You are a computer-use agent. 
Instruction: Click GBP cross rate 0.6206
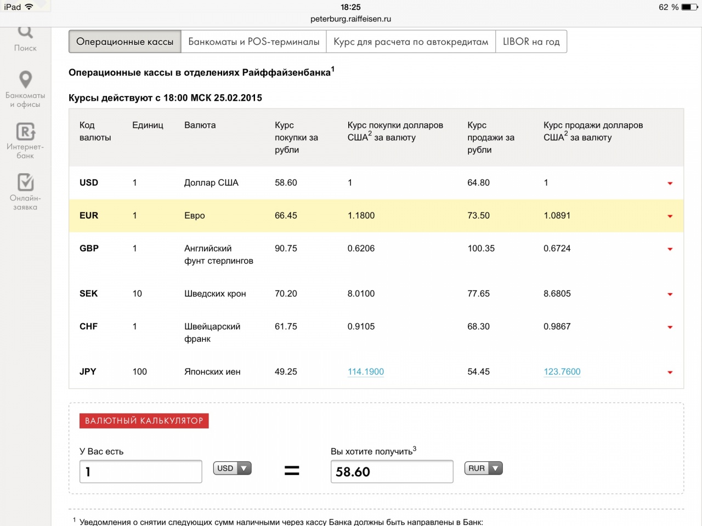click(361, 248)
